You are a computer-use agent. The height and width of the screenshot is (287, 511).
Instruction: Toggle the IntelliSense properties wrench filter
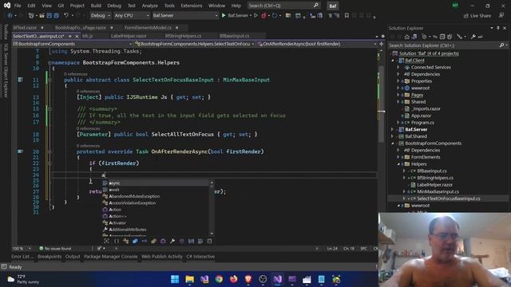click(172, 241)
